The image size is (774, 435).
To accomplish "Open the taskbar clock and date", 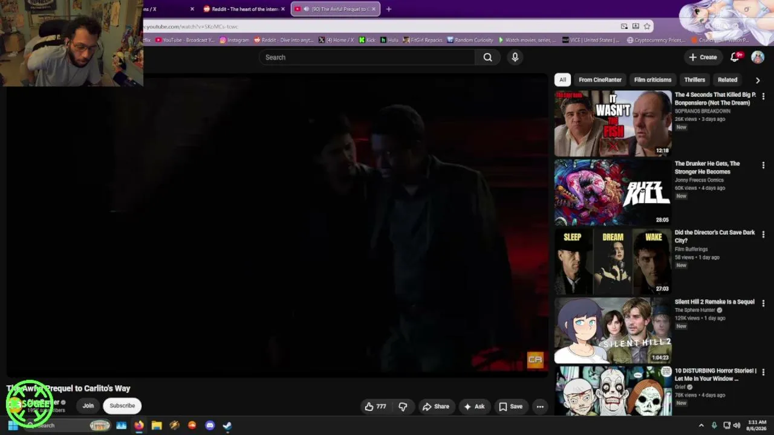I will click(757, 425).
